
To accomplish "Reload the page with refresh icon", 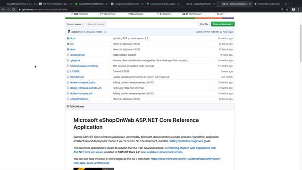I will (x=14, y=9).
